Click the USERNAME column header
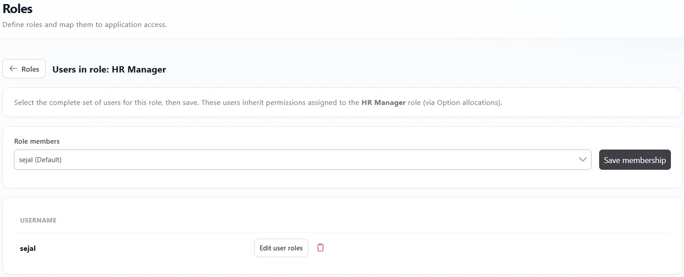684x277 pixels. 38,220
